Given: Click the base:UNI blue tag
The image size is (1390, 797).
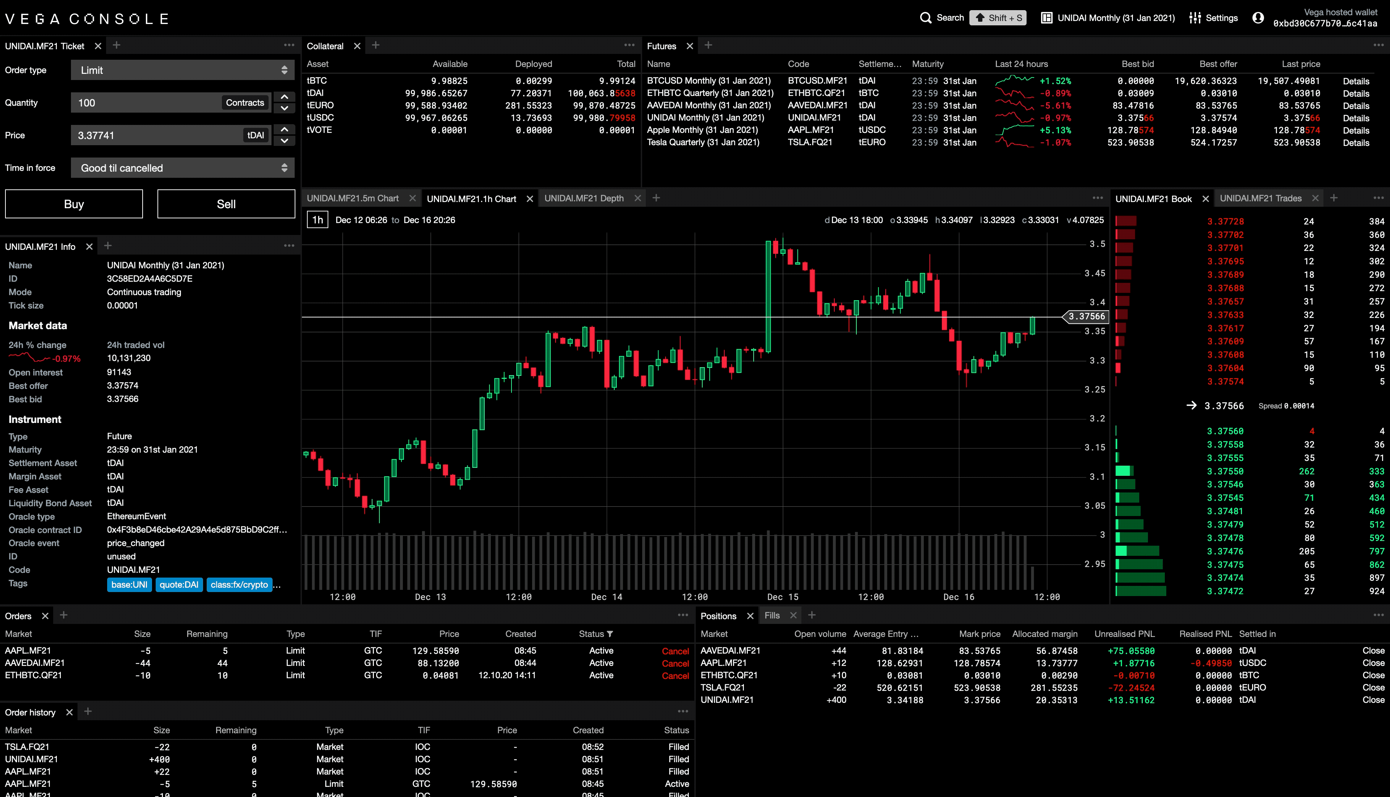Looking at the screenshot, I should pyautogui.click(x=129, y=584).
